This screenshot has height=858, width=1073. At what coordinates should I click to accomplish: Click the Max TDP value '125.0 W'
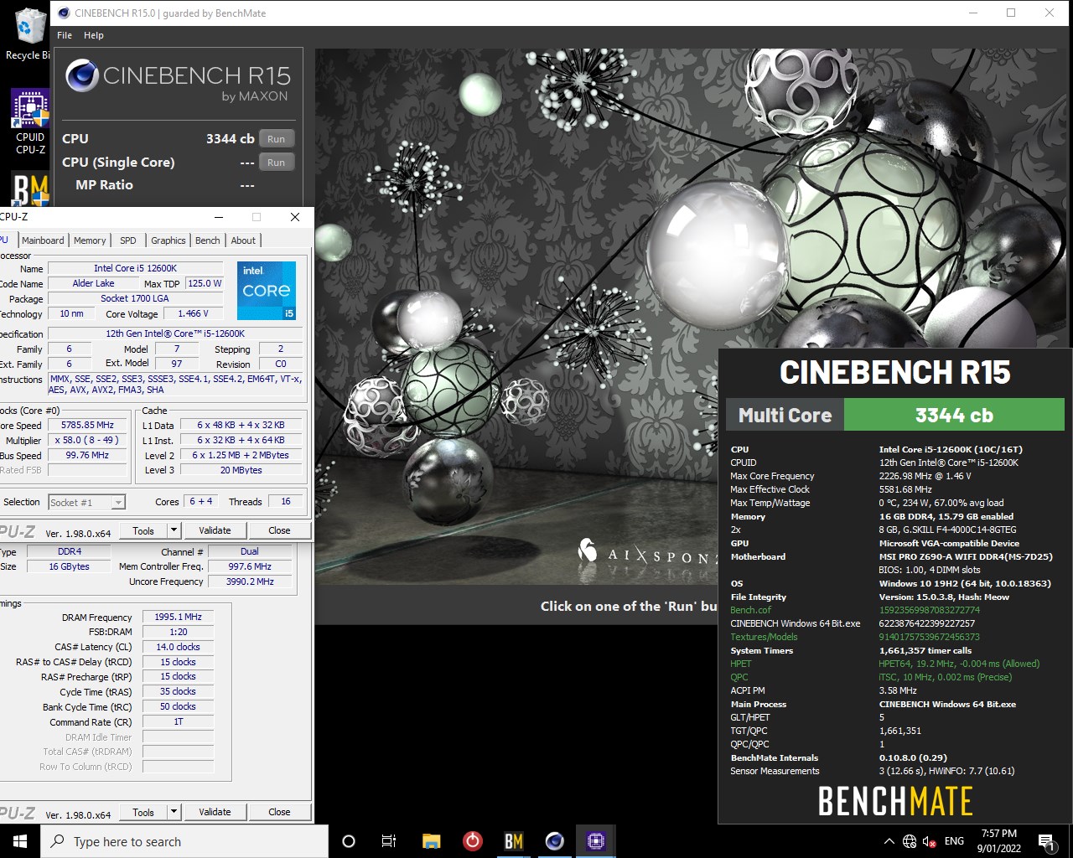coord(205,283)
